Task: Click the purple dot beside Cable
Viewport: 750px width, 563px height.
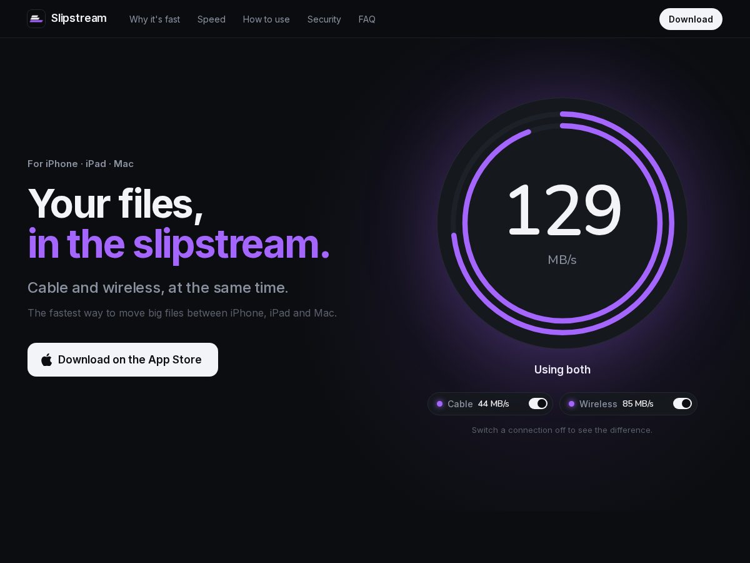Action: point(439,404)
